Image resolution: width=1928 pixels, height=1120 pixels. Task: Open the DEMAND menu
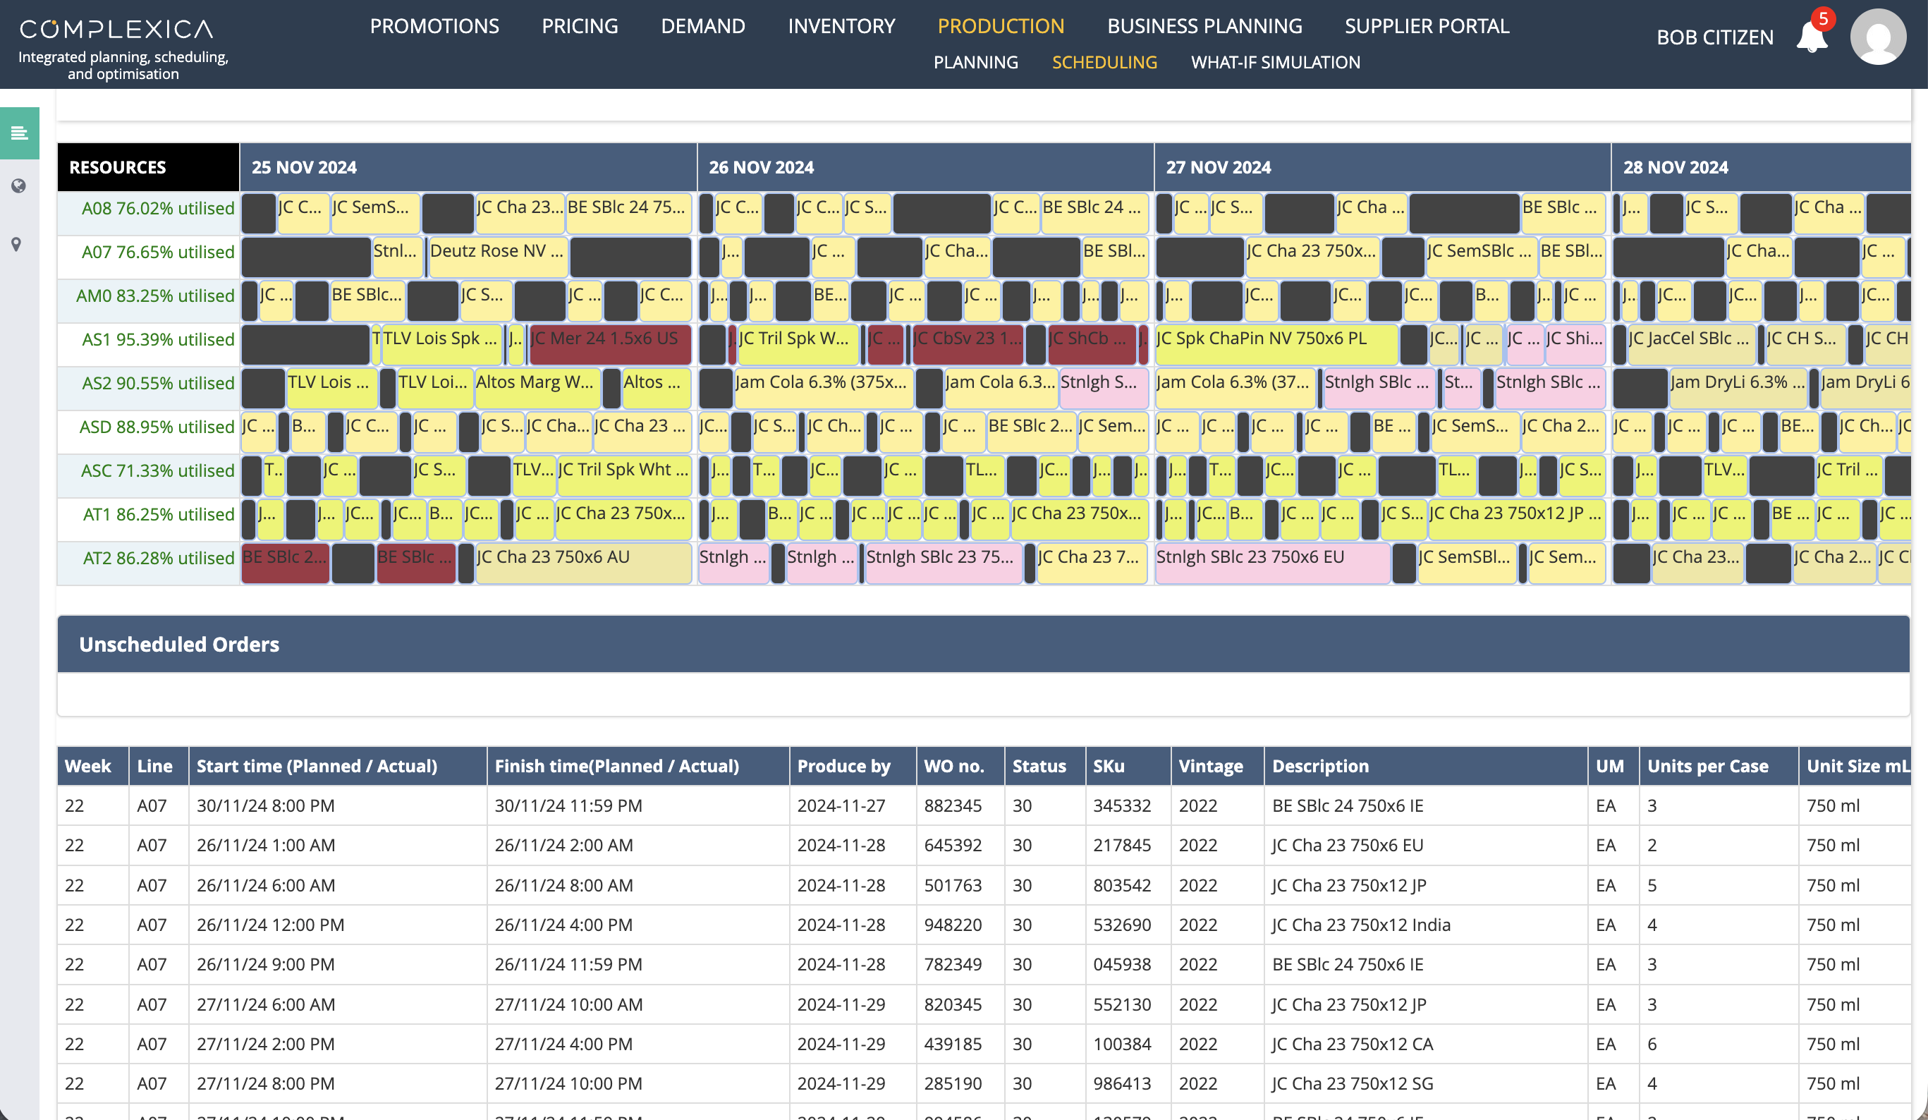(x=703, y=26)
